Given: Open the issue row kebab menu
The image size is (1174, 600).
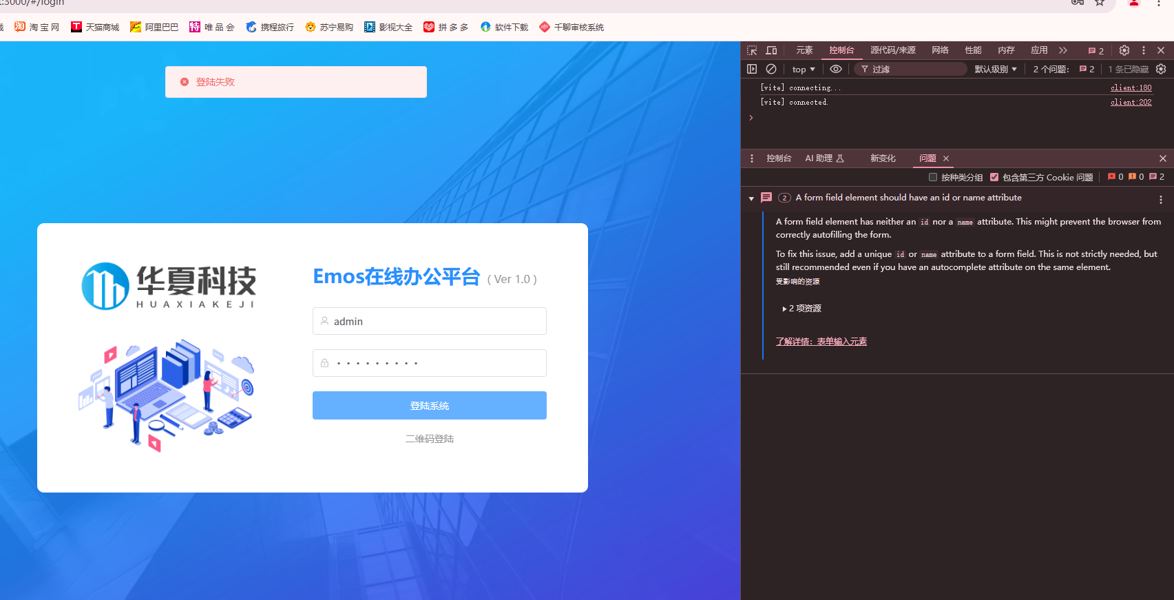Looking at the screenshot, I should click(x=1161, y=200).
